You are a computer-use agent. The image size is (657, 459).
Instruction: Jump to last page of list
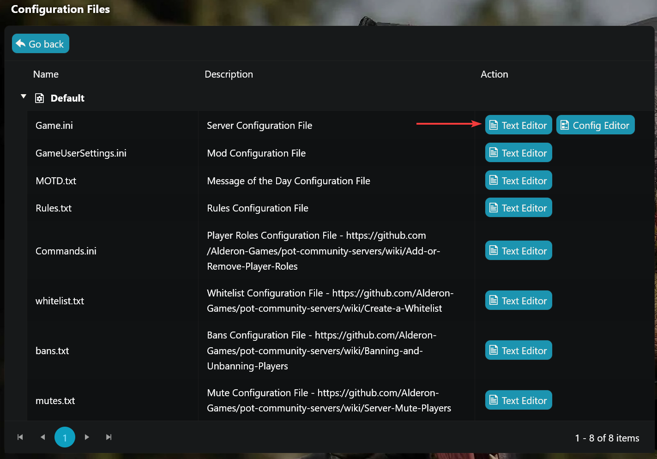(109, 437)
